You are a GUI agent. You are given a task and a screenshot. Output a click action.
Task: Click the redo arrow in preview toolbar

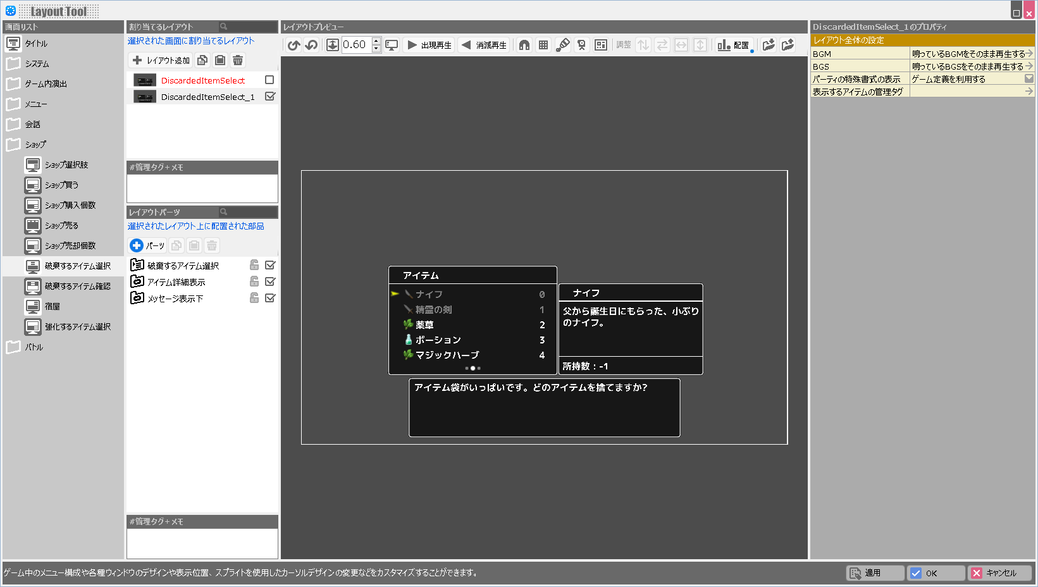[x=311, y=45]
